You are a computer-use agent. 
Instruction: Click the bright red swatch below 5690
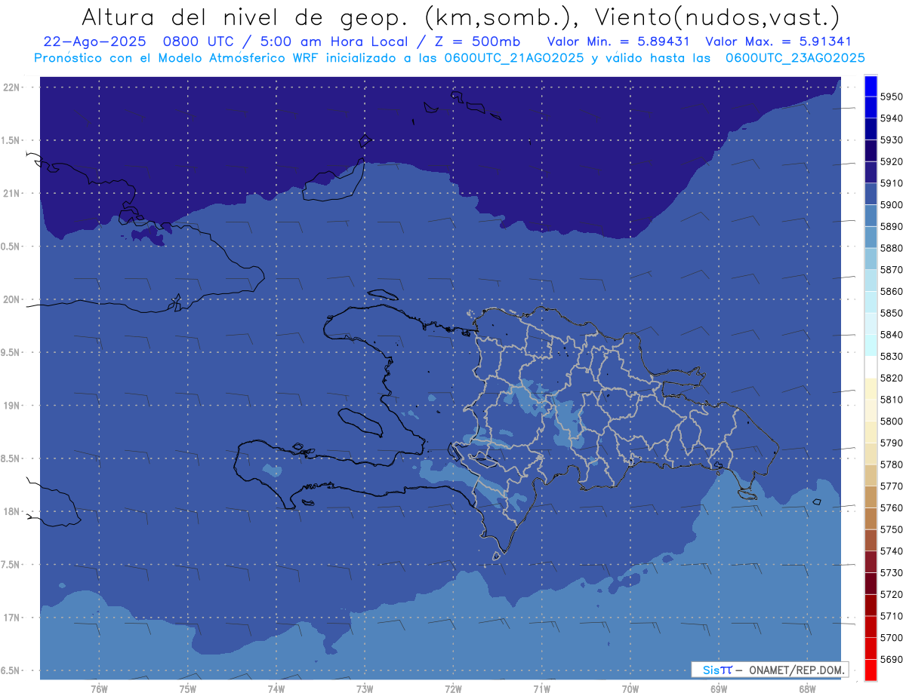click(871, 670)
